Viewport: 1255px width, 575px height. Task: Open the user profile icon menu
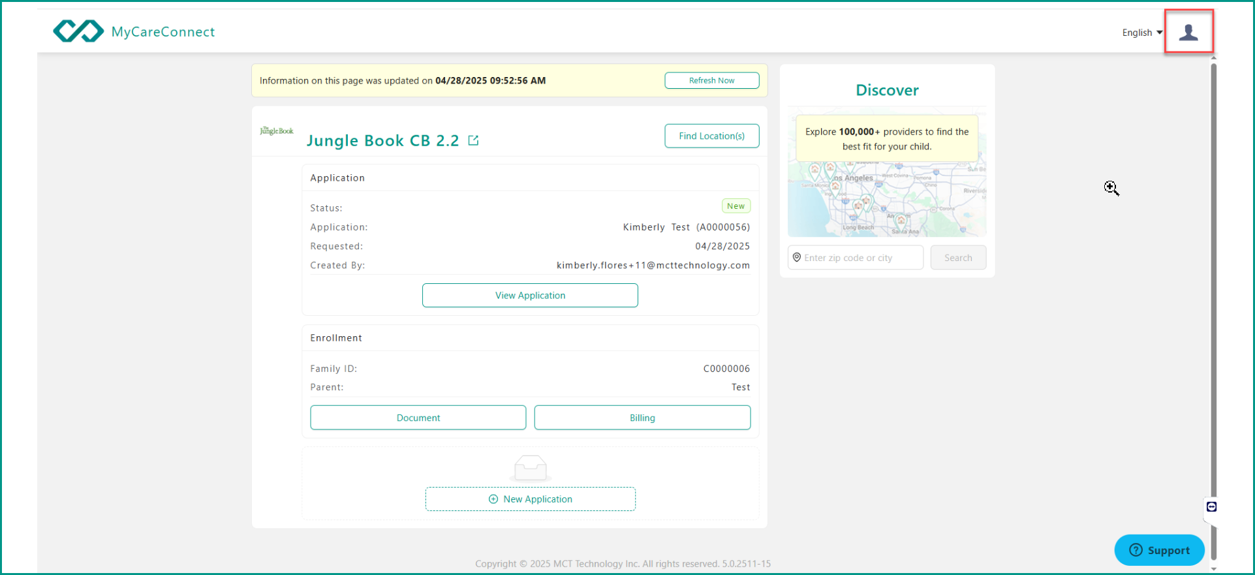(1188, 32)
